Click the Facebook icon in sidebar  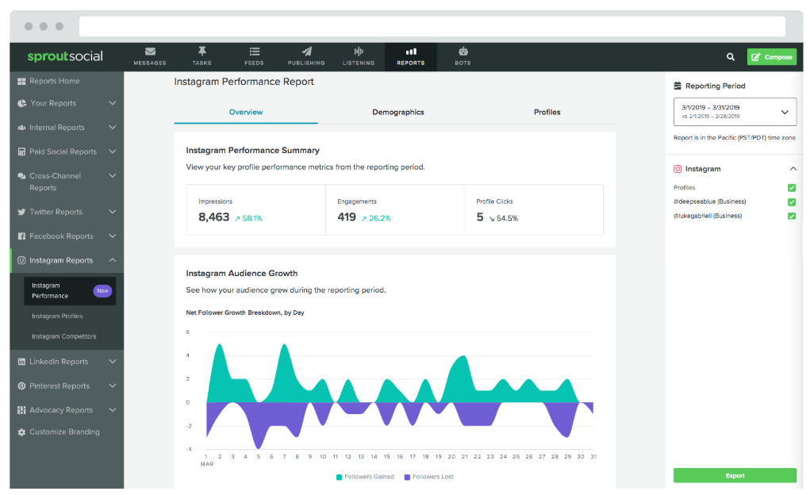[21, 236]
